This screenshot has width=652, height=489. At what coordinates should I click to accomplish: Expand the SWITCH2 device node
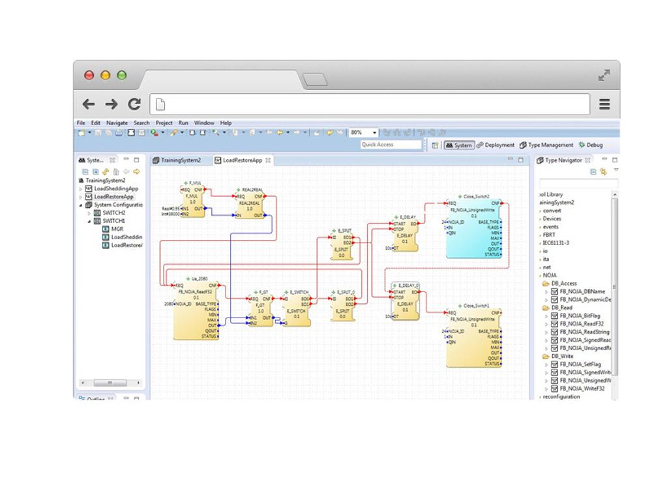(89, 213)
